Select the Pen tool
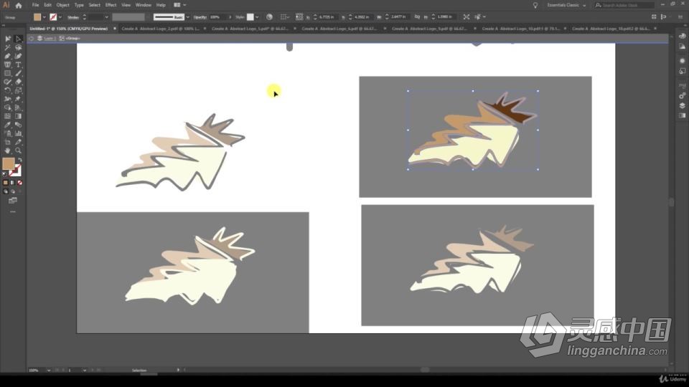 coord(7,56)
